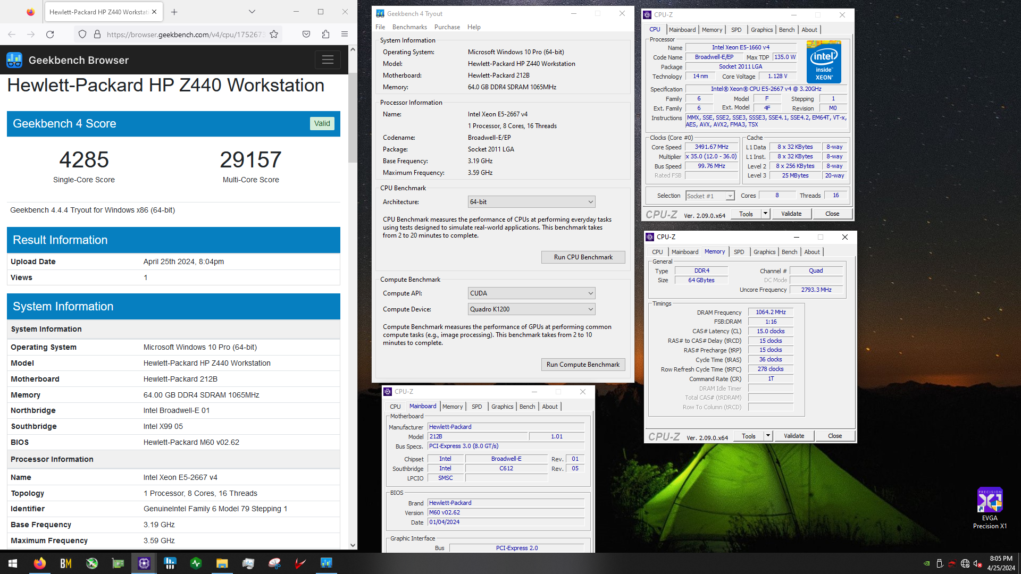
Task: Click the green graphics card taskbar icon
Action: (118, 563)
